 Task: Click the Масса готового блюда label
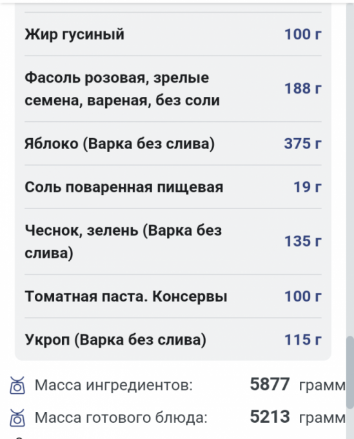point(121,418)
